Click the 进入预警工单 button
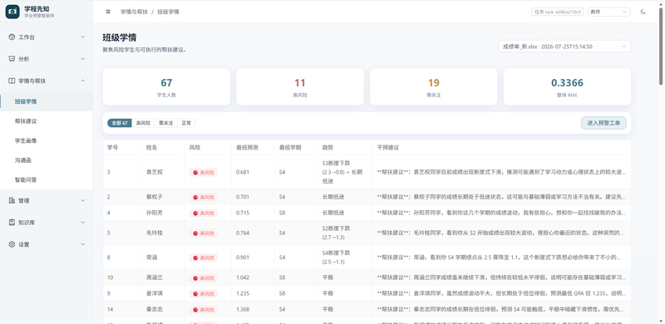This screenshot has width=665, height=324. tap(603, 123)
